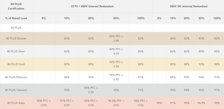The image size is (224, 109).
Task: Click the 80 PLUS Ruby row label
Action: click(16, 103)
